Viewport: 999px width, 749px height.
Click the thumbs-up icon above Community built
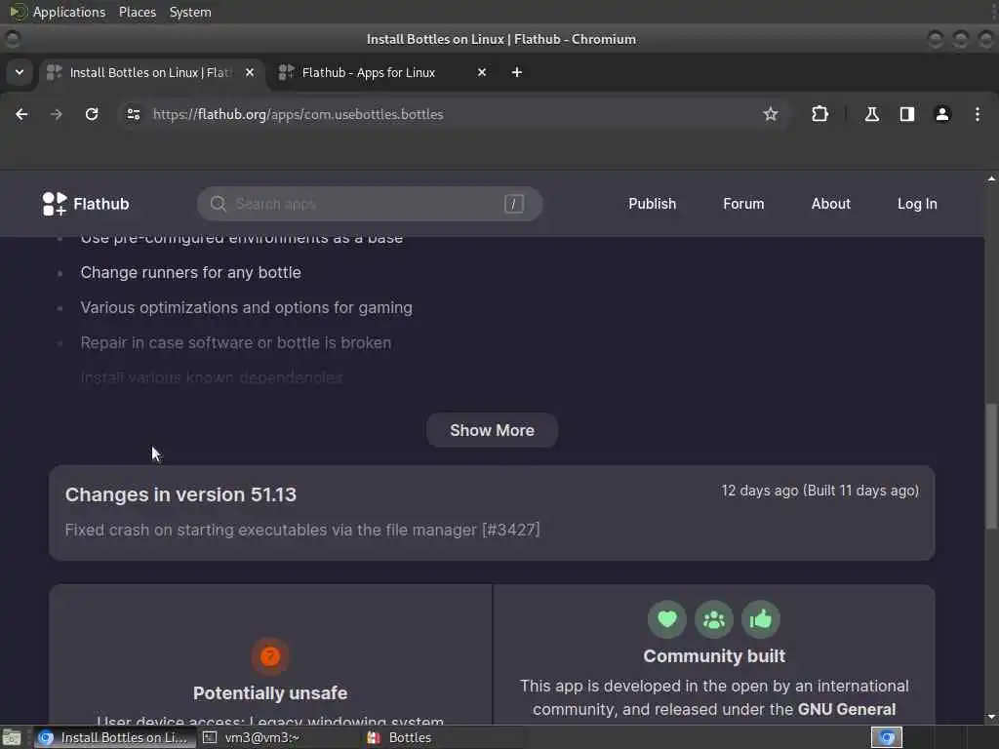coord(761,619)
